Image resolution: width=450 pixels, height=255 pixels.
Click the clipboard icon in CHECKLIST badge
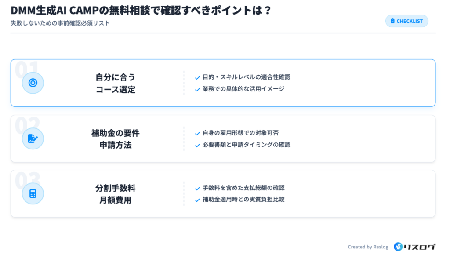pos(392,21)
